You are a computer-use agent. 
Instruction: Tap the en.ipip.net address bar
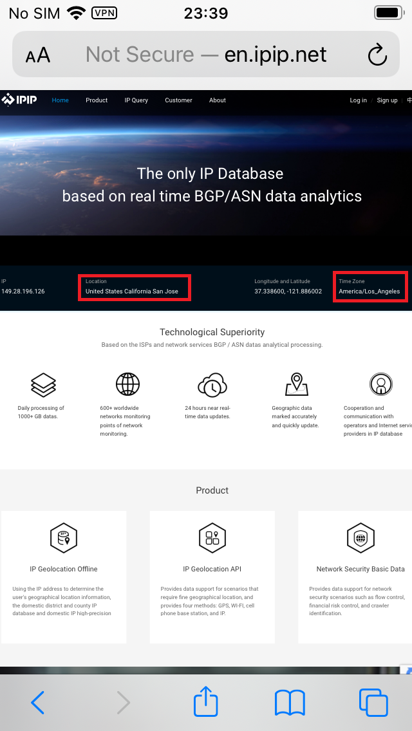[206, 55]
